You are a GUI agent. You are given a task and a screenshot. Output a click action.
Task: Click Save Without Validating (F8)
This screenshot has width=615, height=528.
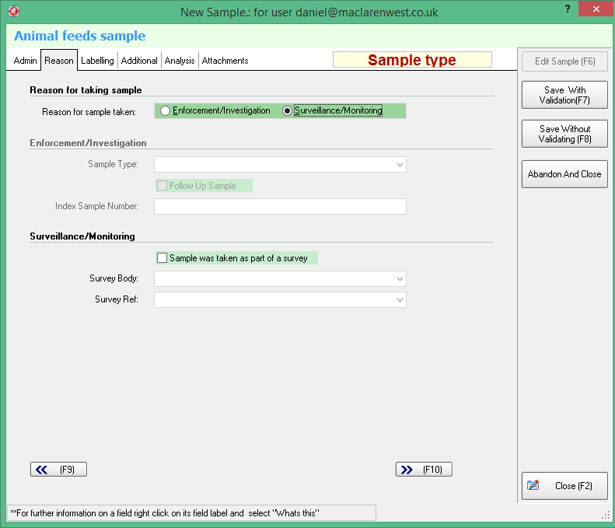[x=564, y=134]
